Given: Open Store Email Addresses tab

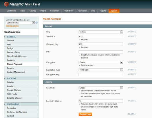Looking at the screenshot, I should (x=21, y=56).
